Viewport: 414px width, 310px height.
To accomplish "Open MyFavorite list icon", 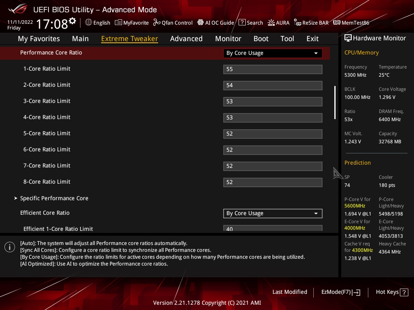I will coord(118,23).
